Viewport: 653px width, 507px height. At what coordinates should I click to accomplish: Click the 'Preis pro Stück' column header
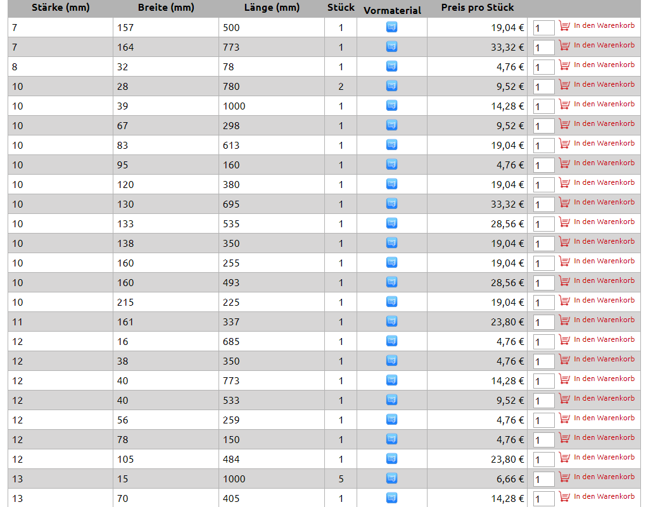(478, 8)
